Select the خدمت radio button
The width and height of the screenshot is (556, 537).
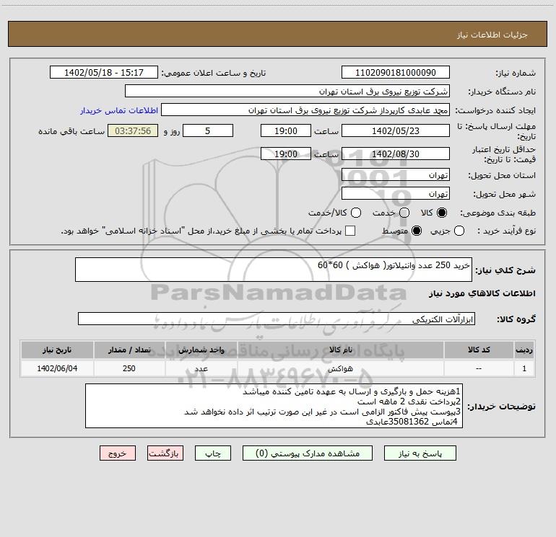point(404,213)
